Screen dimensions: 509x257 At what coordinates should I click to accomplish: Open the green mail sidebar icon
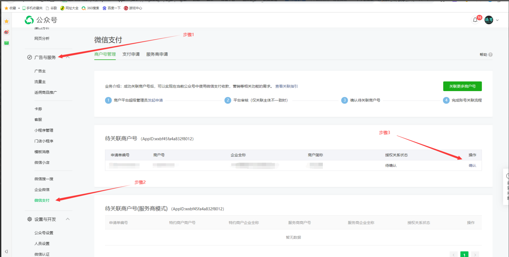point(6,43)
